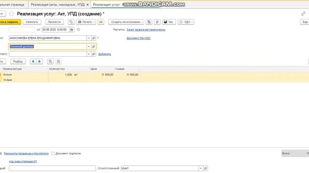Click the printer icon on the Печать button

pos(80,22)
